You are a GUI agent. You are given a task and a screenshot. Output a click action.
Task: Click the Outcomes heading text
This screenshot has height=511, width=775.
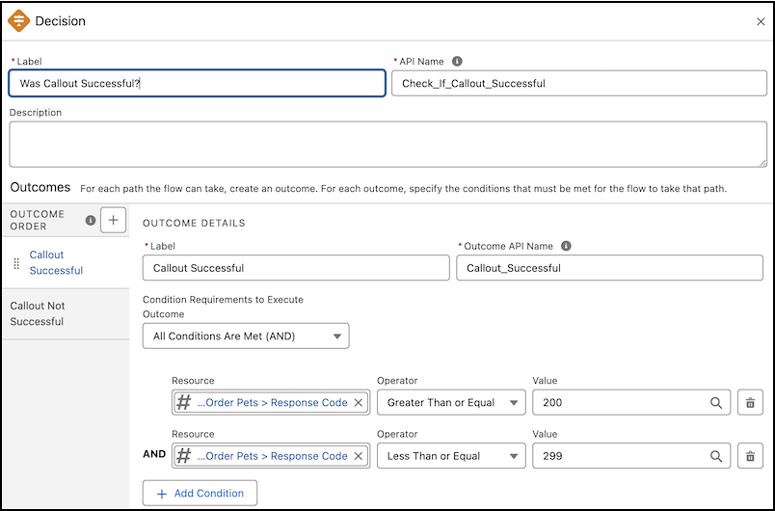click(40, 187)
